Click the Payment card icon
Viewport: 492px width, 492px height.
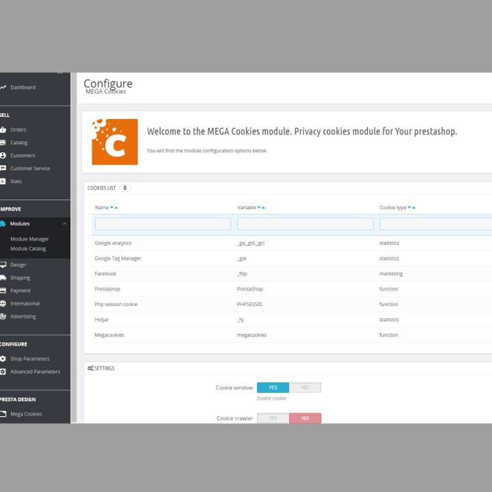click(x=3, y=290)
